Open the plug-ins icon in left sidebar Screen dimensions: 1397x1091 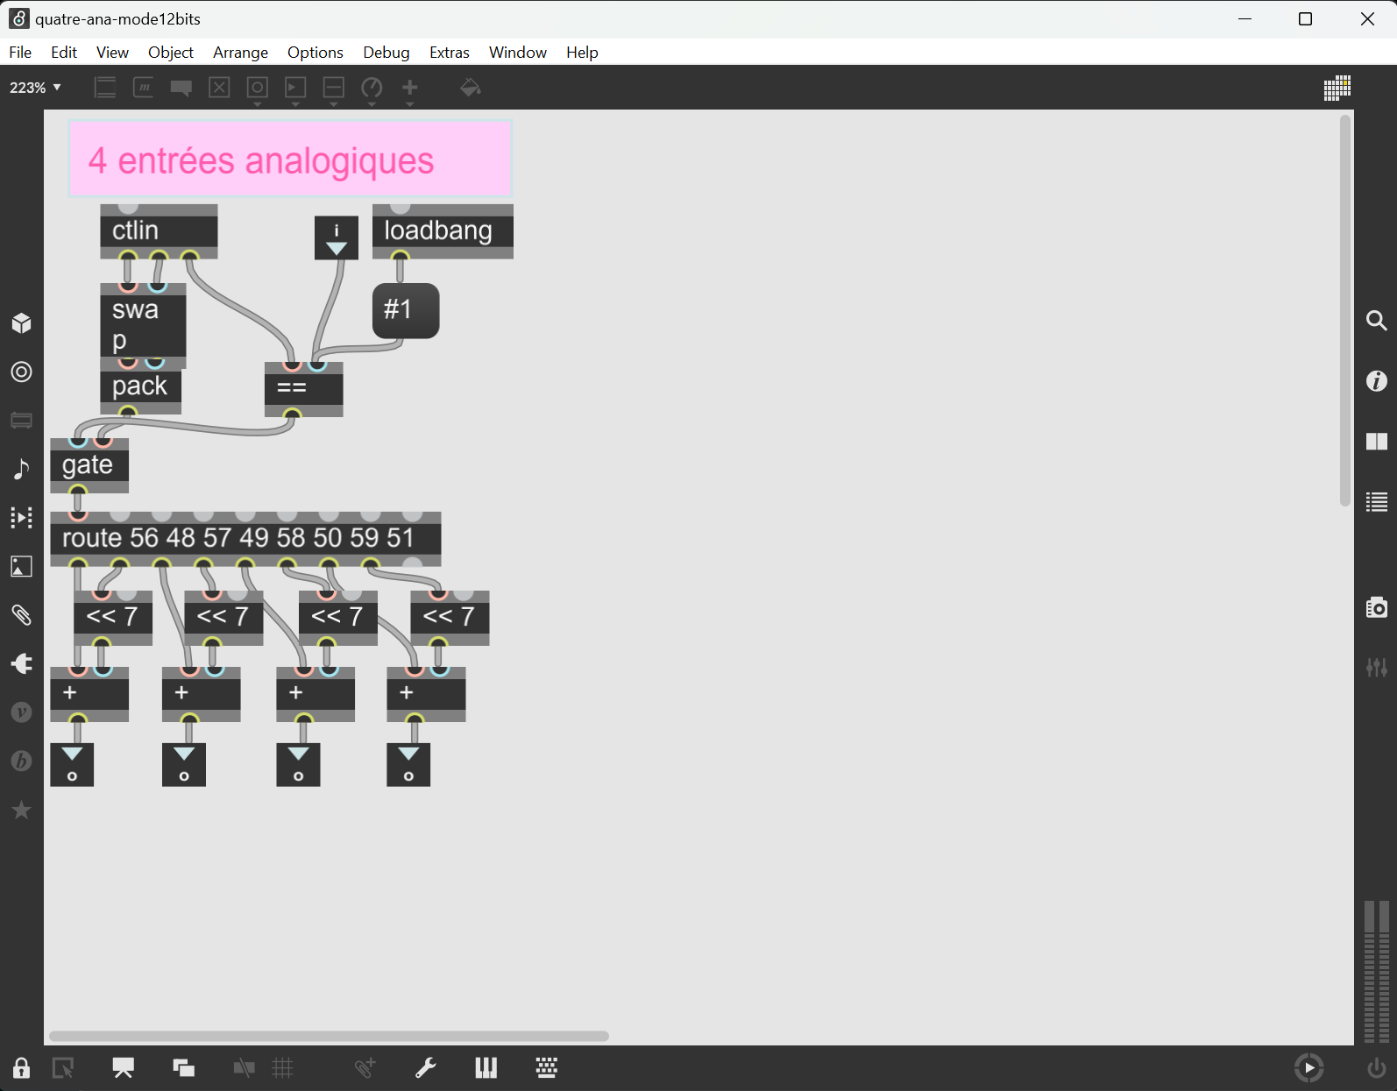[22, 663]
